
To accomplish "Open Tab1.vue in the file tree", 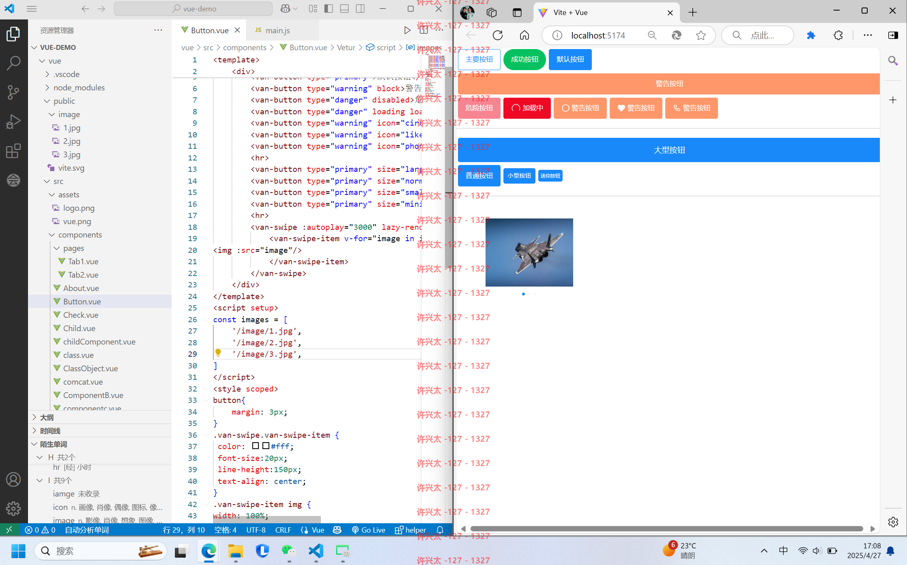I will coord(83,261).
